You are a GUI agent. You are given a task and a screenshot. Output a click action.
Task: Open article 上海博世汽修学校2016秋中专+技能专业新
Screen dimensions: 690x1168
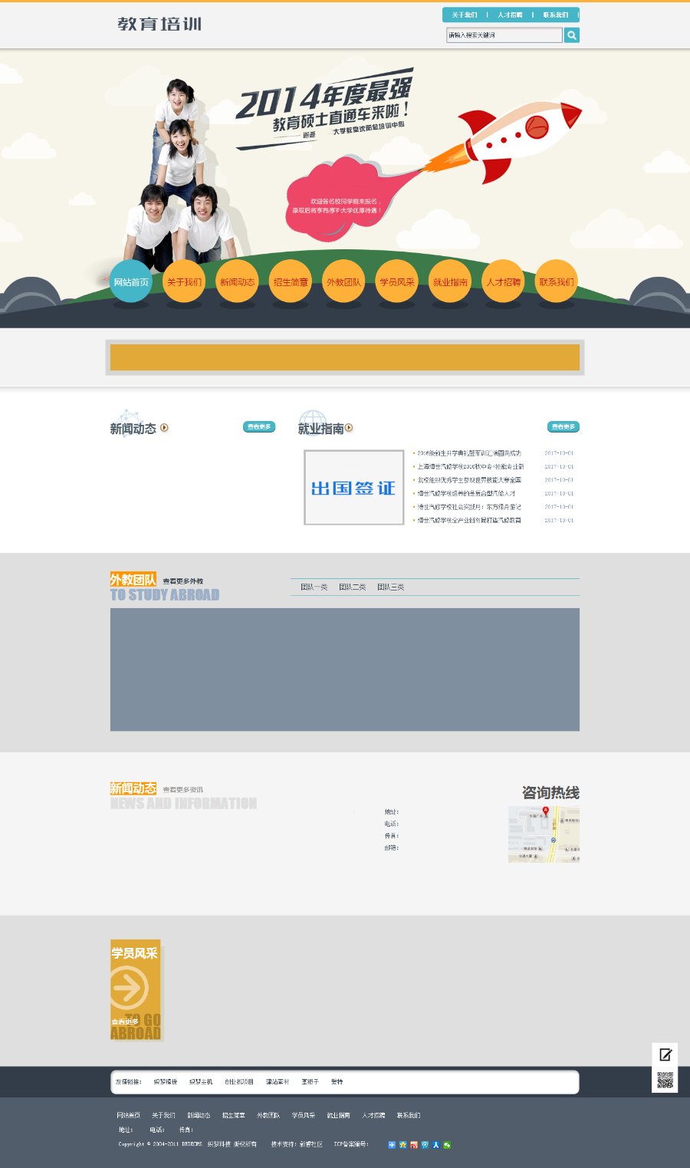(x=471, y=466)
